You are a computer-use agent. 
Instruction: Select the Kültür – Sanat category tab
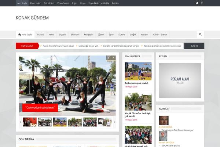click(160, 35)
